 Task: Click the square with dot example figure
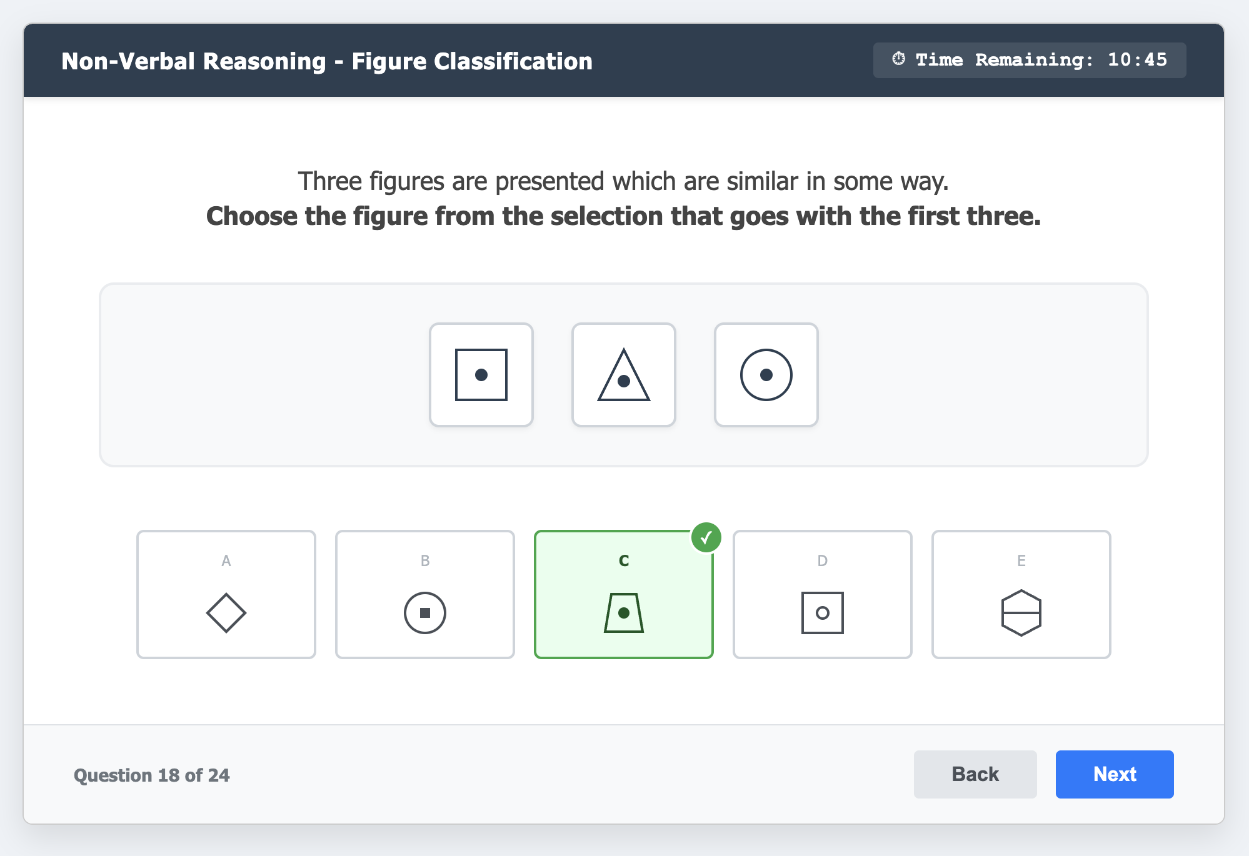[481, 375]
